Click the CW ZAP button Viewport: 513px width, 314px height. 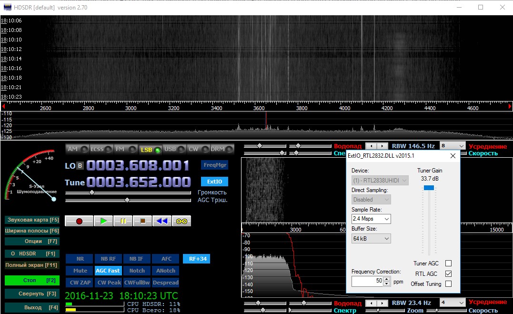80,283
